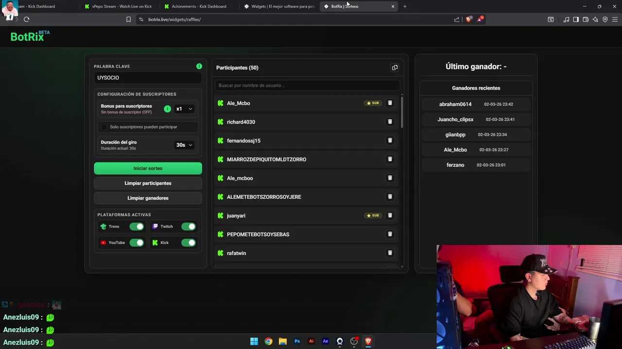Click the 'Participantes (50)' header text
The image size is (622, 349).
[237, 68]
